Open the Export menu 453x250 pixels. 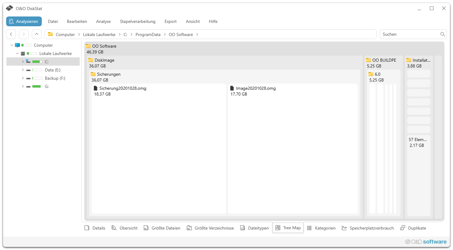point(171,21)
